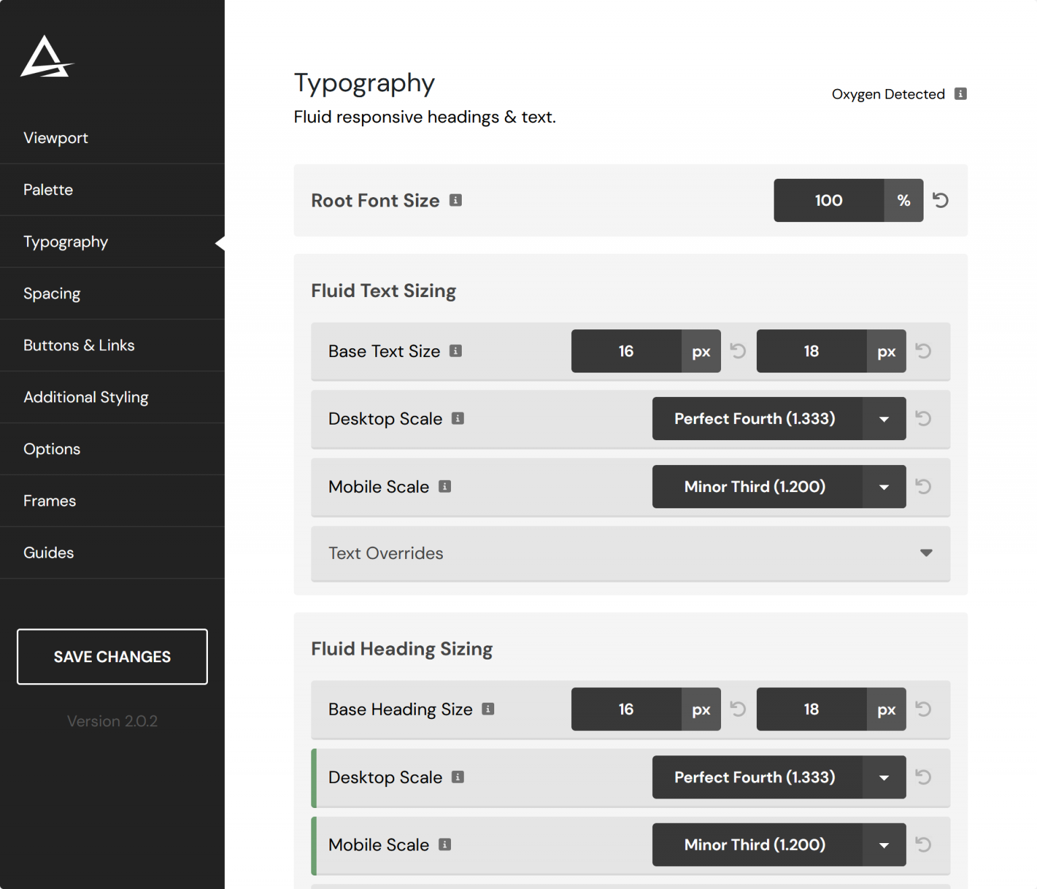This screenshot has height=889, width=1037.
Task: Click the SAVE CHANGES button
Action: (x=112, y=657)
